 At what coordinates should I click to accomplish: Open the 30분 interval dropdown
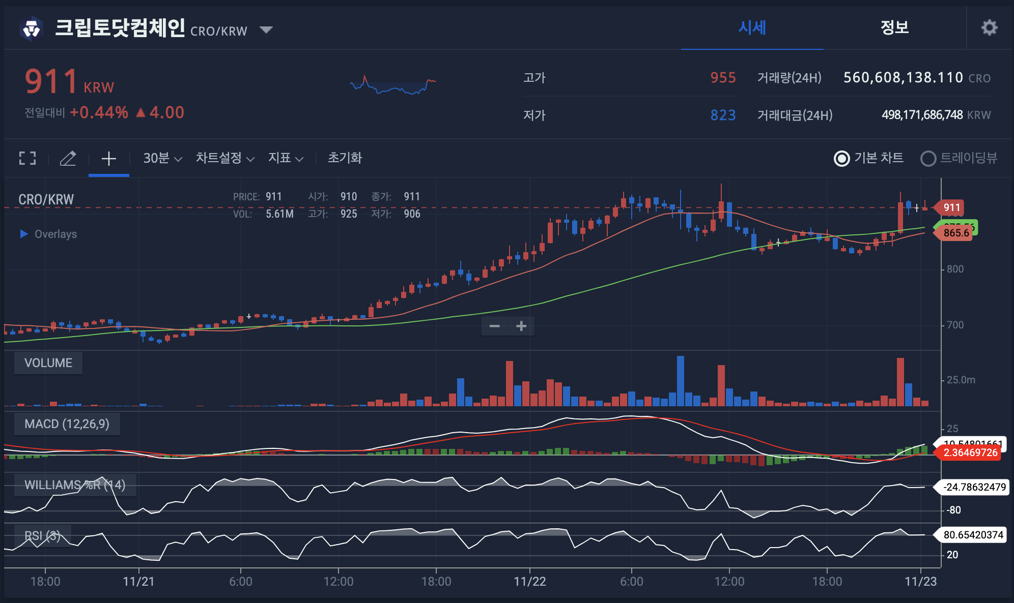tap(162, 158)
